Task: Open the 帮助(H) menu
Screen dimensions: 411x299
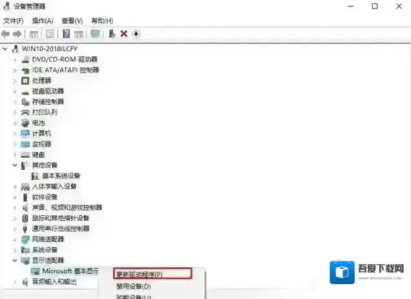Action: (102, 21)
